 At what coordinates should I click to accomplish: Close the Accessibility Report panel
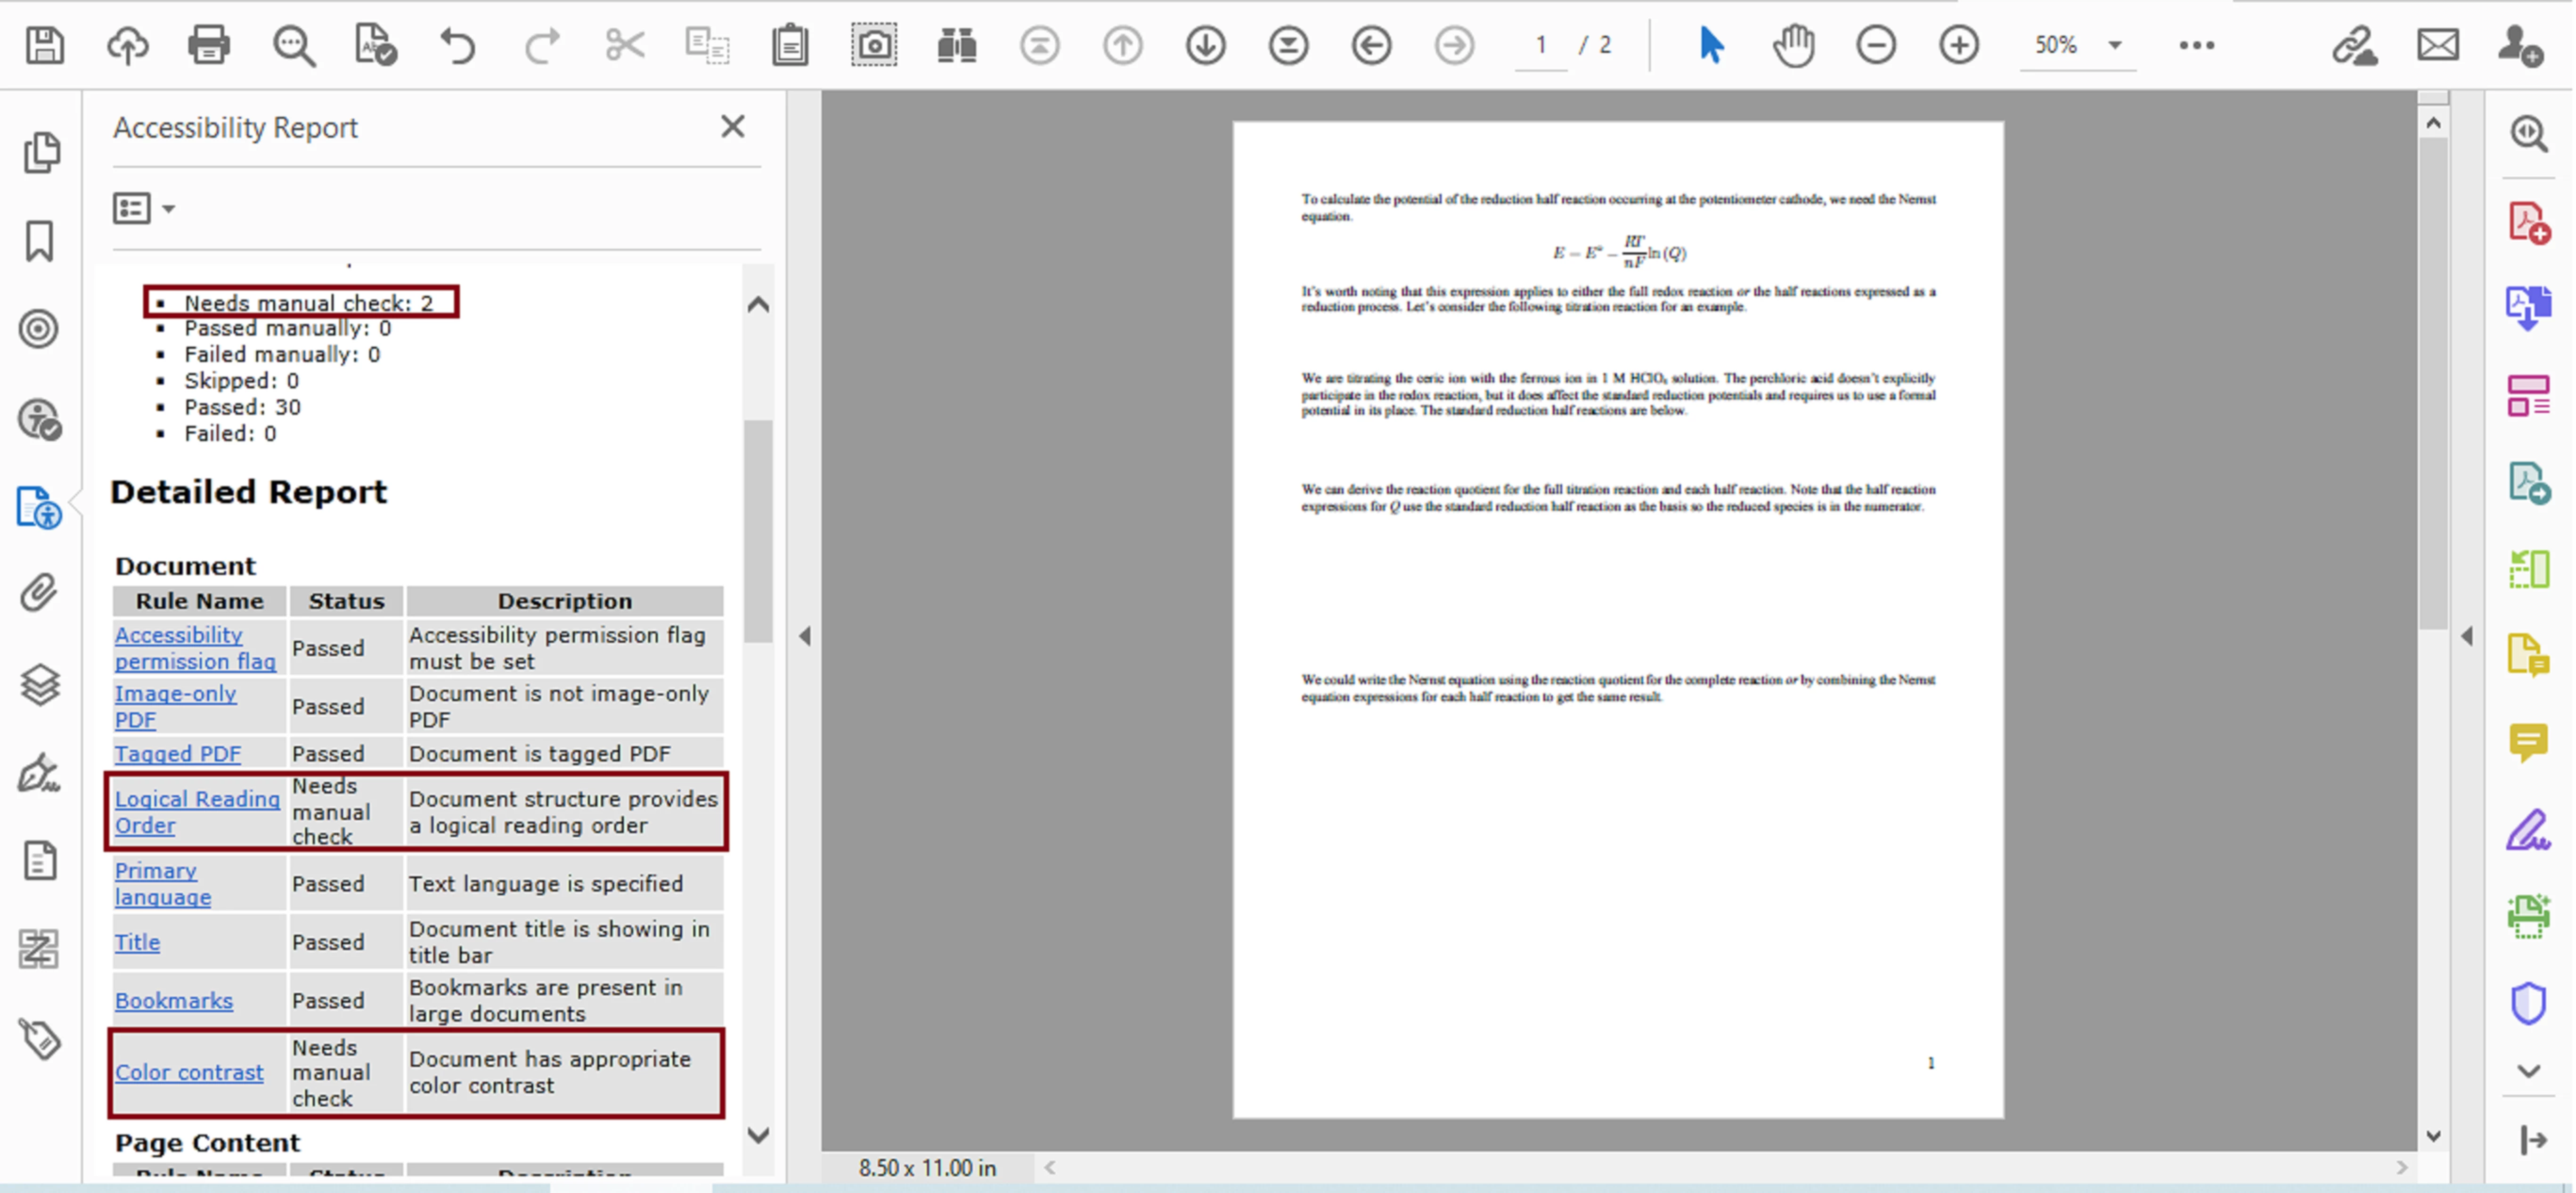(732, 127)
